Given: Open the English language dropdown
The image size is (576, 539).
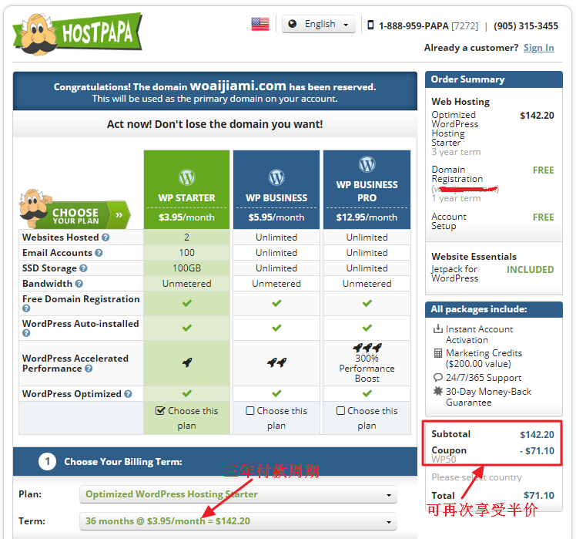Looking at the screenshot, I should (x=319, y=24).
